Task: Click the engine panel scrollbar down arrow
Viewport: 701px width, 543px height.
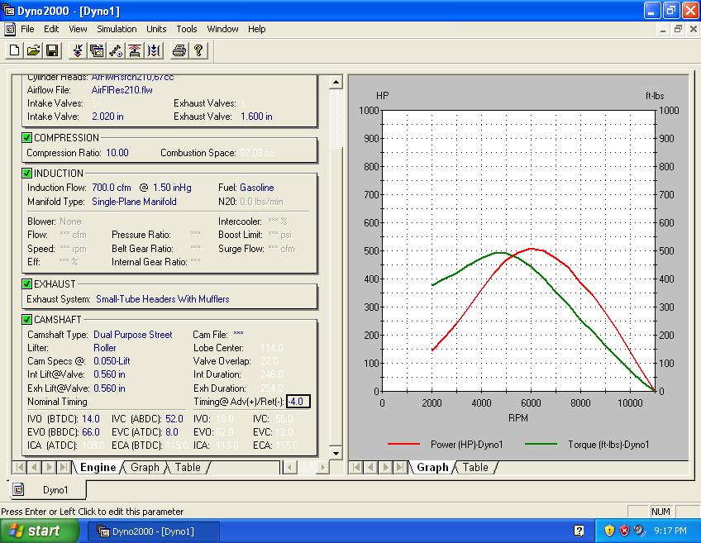Action: pyautogui.click(x=336, y=453)
